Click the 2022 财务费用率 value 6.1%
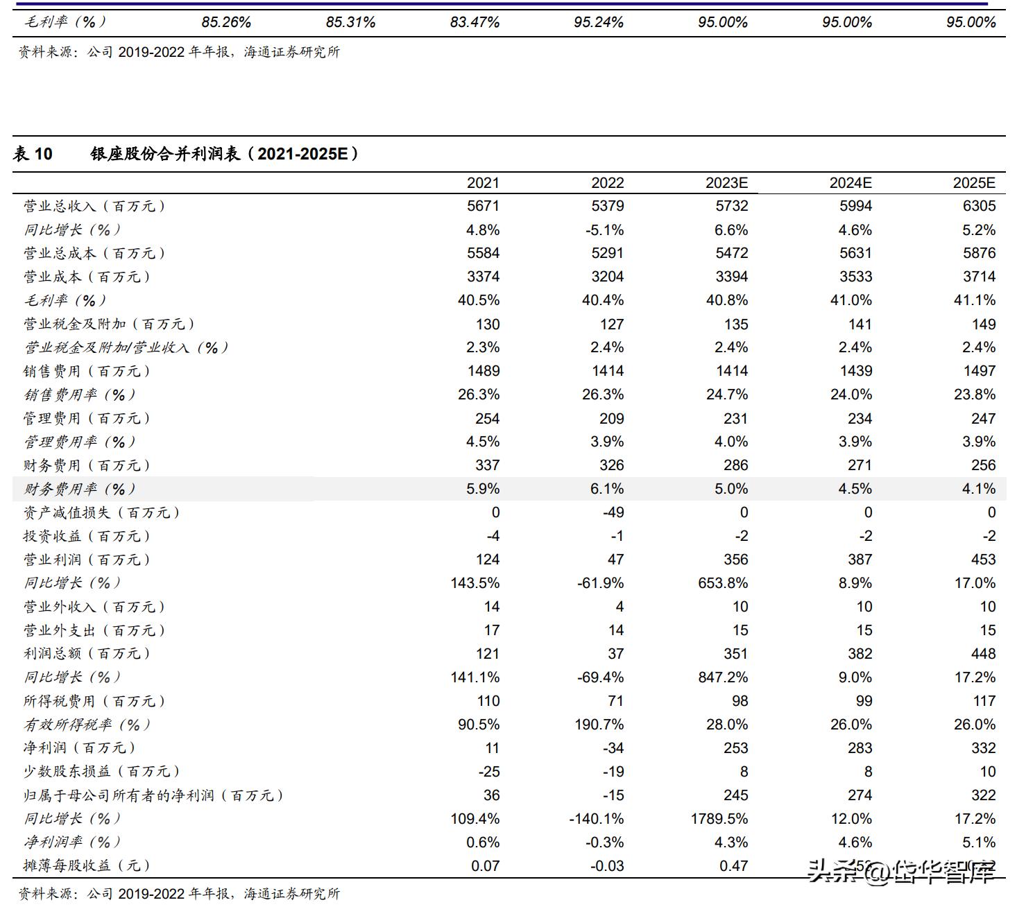 click(607, 489)
